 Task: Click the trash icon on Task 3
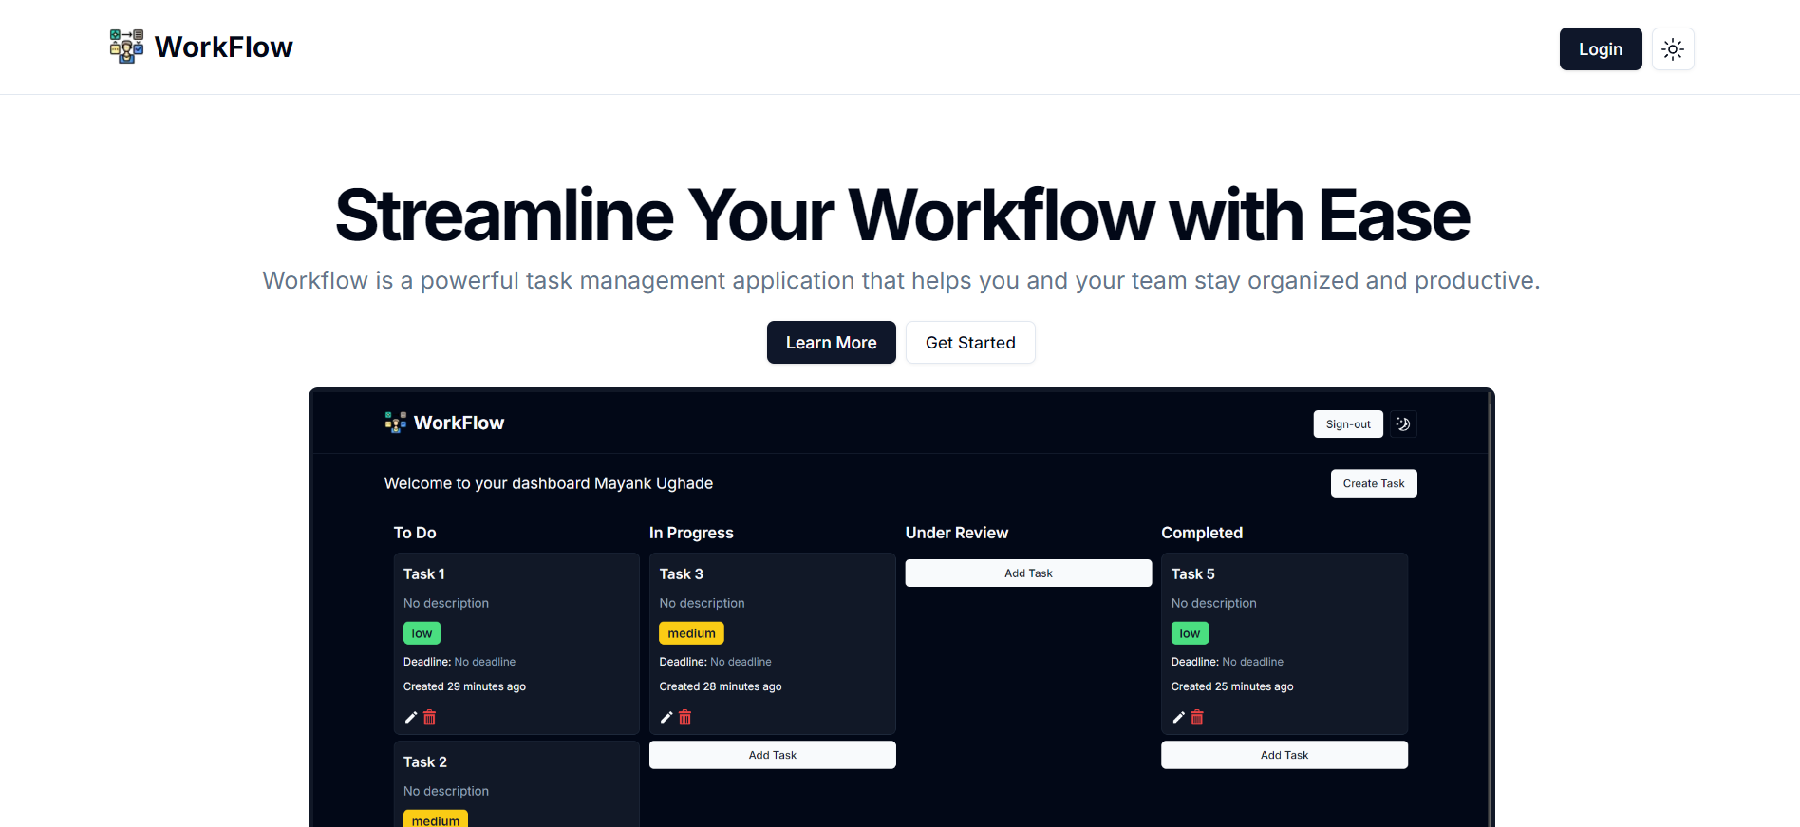(x=685, y=718)
